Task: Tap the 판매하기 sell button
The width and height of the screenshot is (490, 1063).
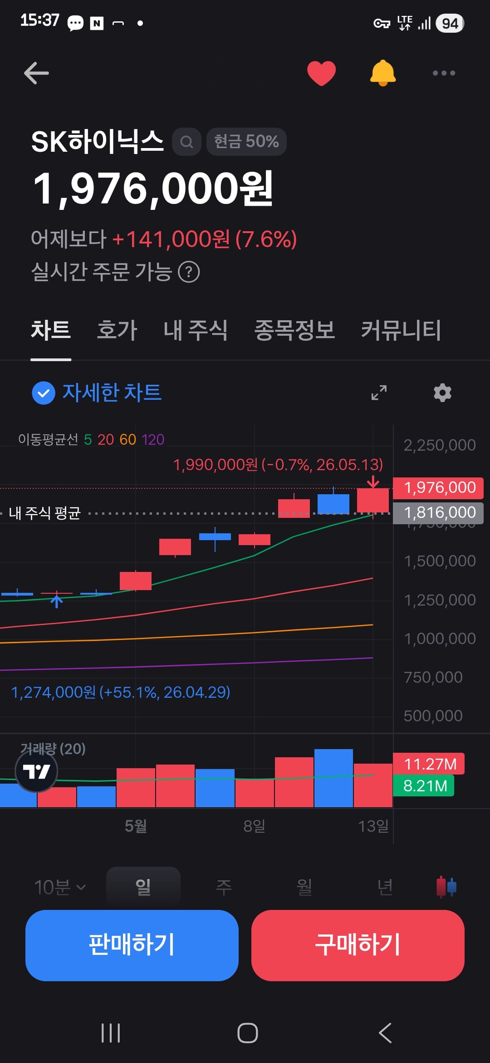Action: 132,945
